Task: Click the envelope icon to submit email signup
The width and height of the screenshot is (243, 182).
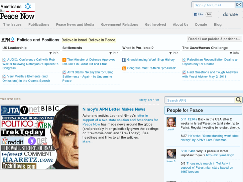Action: (x=239, y=5)
